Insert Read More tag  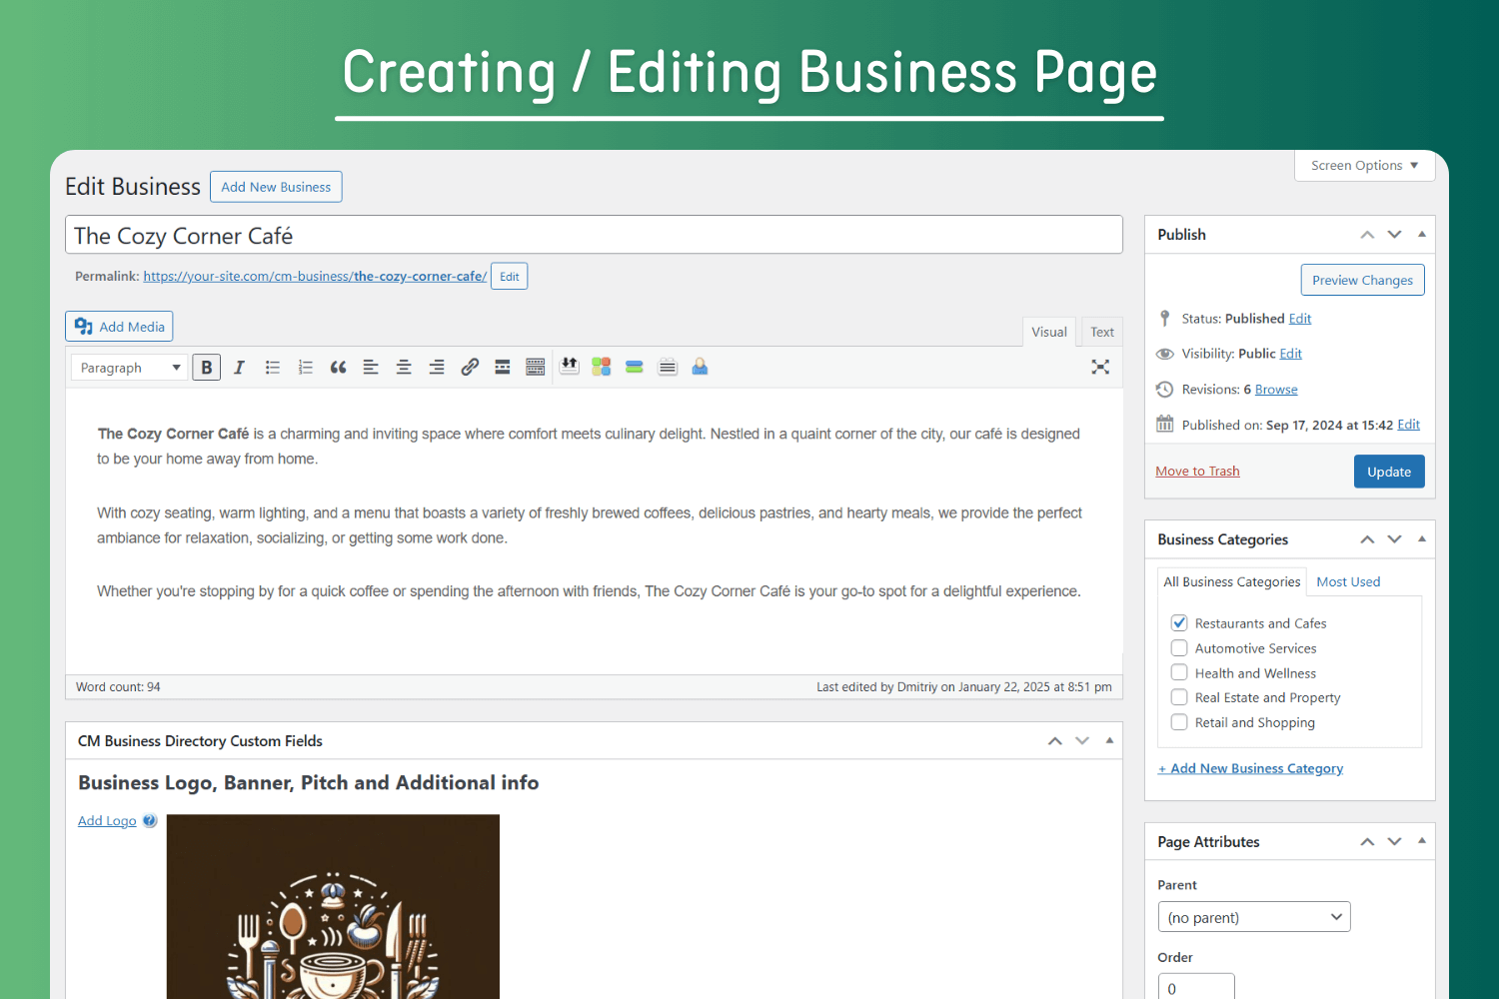tap(503, 368)
